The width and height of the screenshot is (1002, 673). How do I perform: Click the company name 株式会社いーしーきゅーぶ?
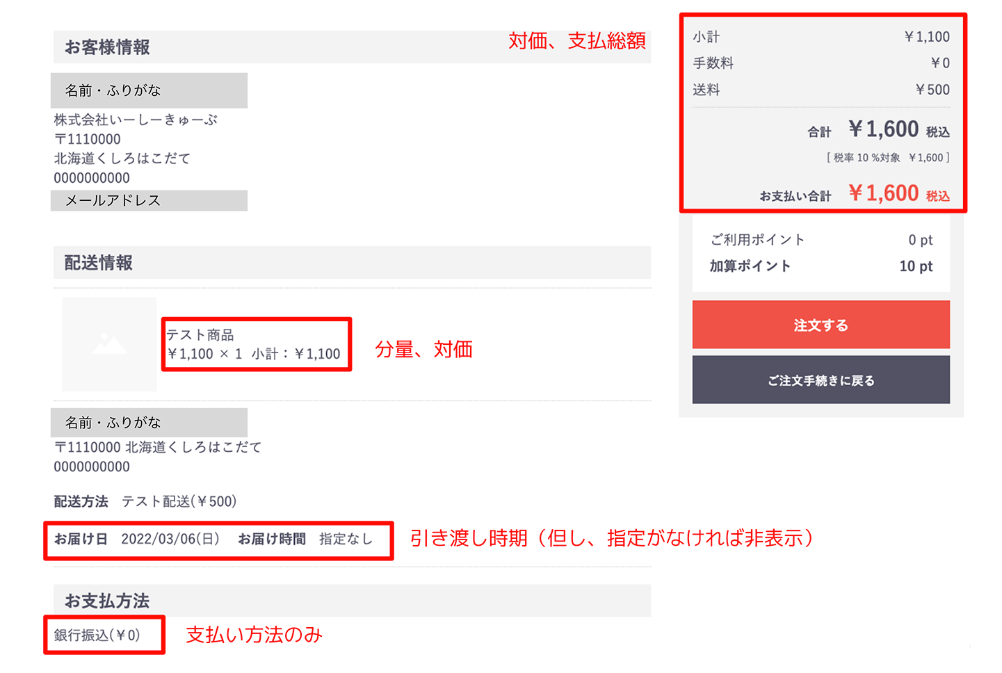point(136,120)
